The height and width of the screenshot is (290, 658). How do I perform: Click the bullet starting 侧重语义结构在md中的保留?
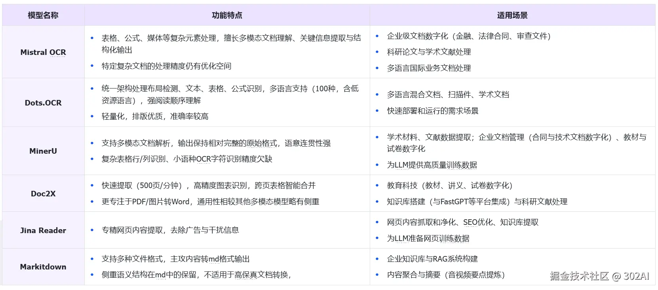point(196,275)
